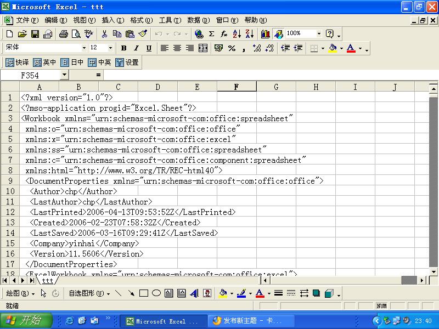This screenshot has height=329, width=439.
Task: Apply percent style
Action: pyautogui.click(x=232, y=48)
